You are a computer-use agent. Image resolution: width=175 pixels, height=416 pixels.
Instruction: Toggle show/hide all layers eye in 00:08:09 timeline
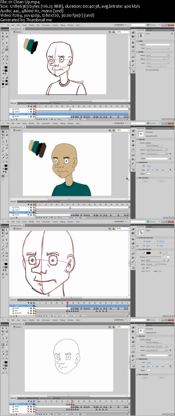pyautogui.click(x=28, y=106)
